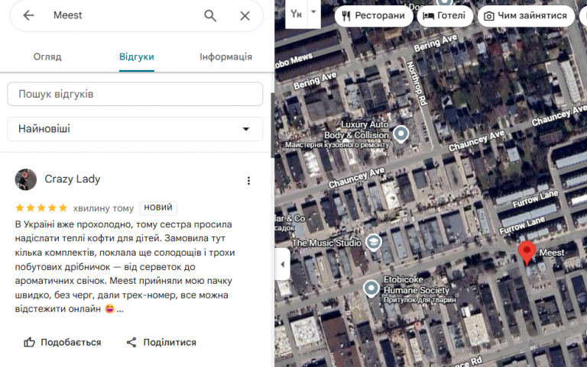This screenshot has width=587, height=367.
Task: Open the Інформація tab
Action: tap(225, 56)
